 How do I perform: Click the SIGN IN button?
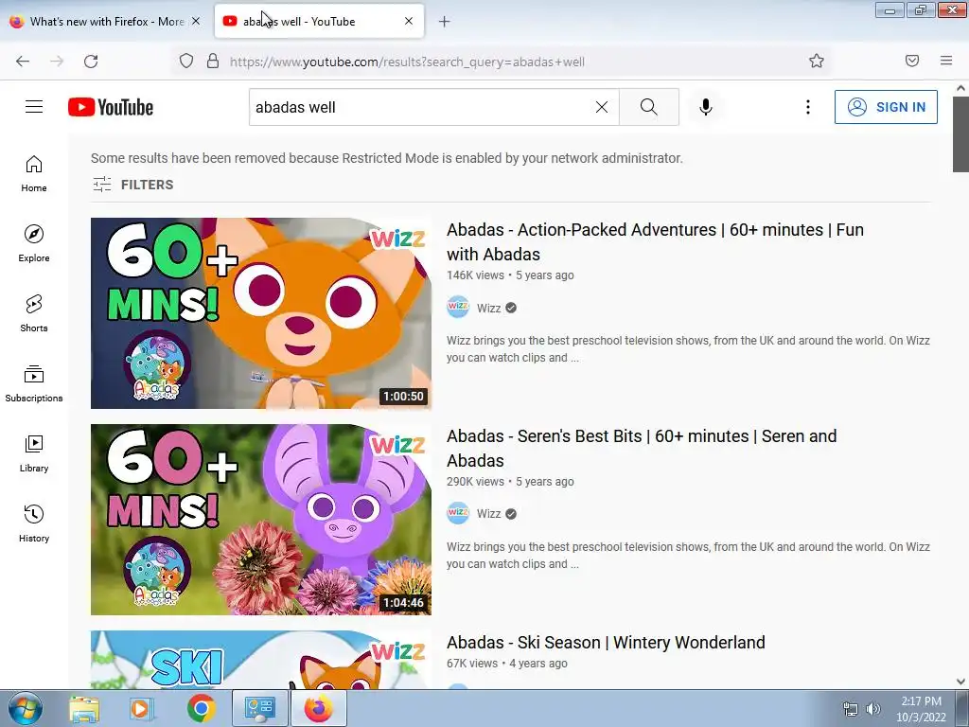886,107
